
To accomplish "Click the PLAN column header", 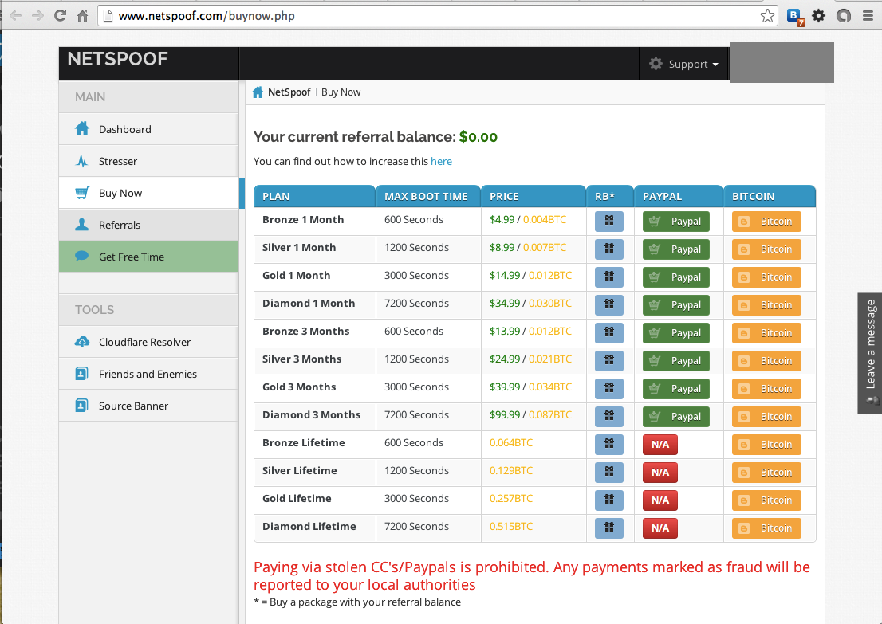I will (314, 196).
